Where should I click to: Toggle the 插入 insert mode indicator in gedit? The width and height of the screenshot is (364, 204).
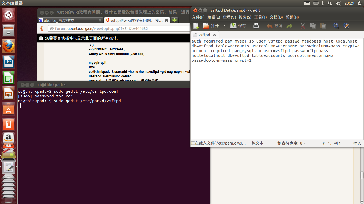(357, 143)
